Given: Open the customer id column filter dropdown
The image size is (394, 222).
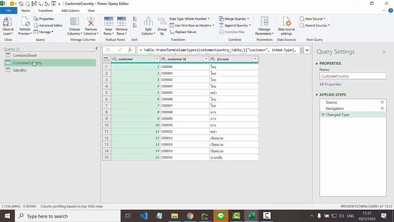Looking at the screenshot, I should tap(206, 59).
